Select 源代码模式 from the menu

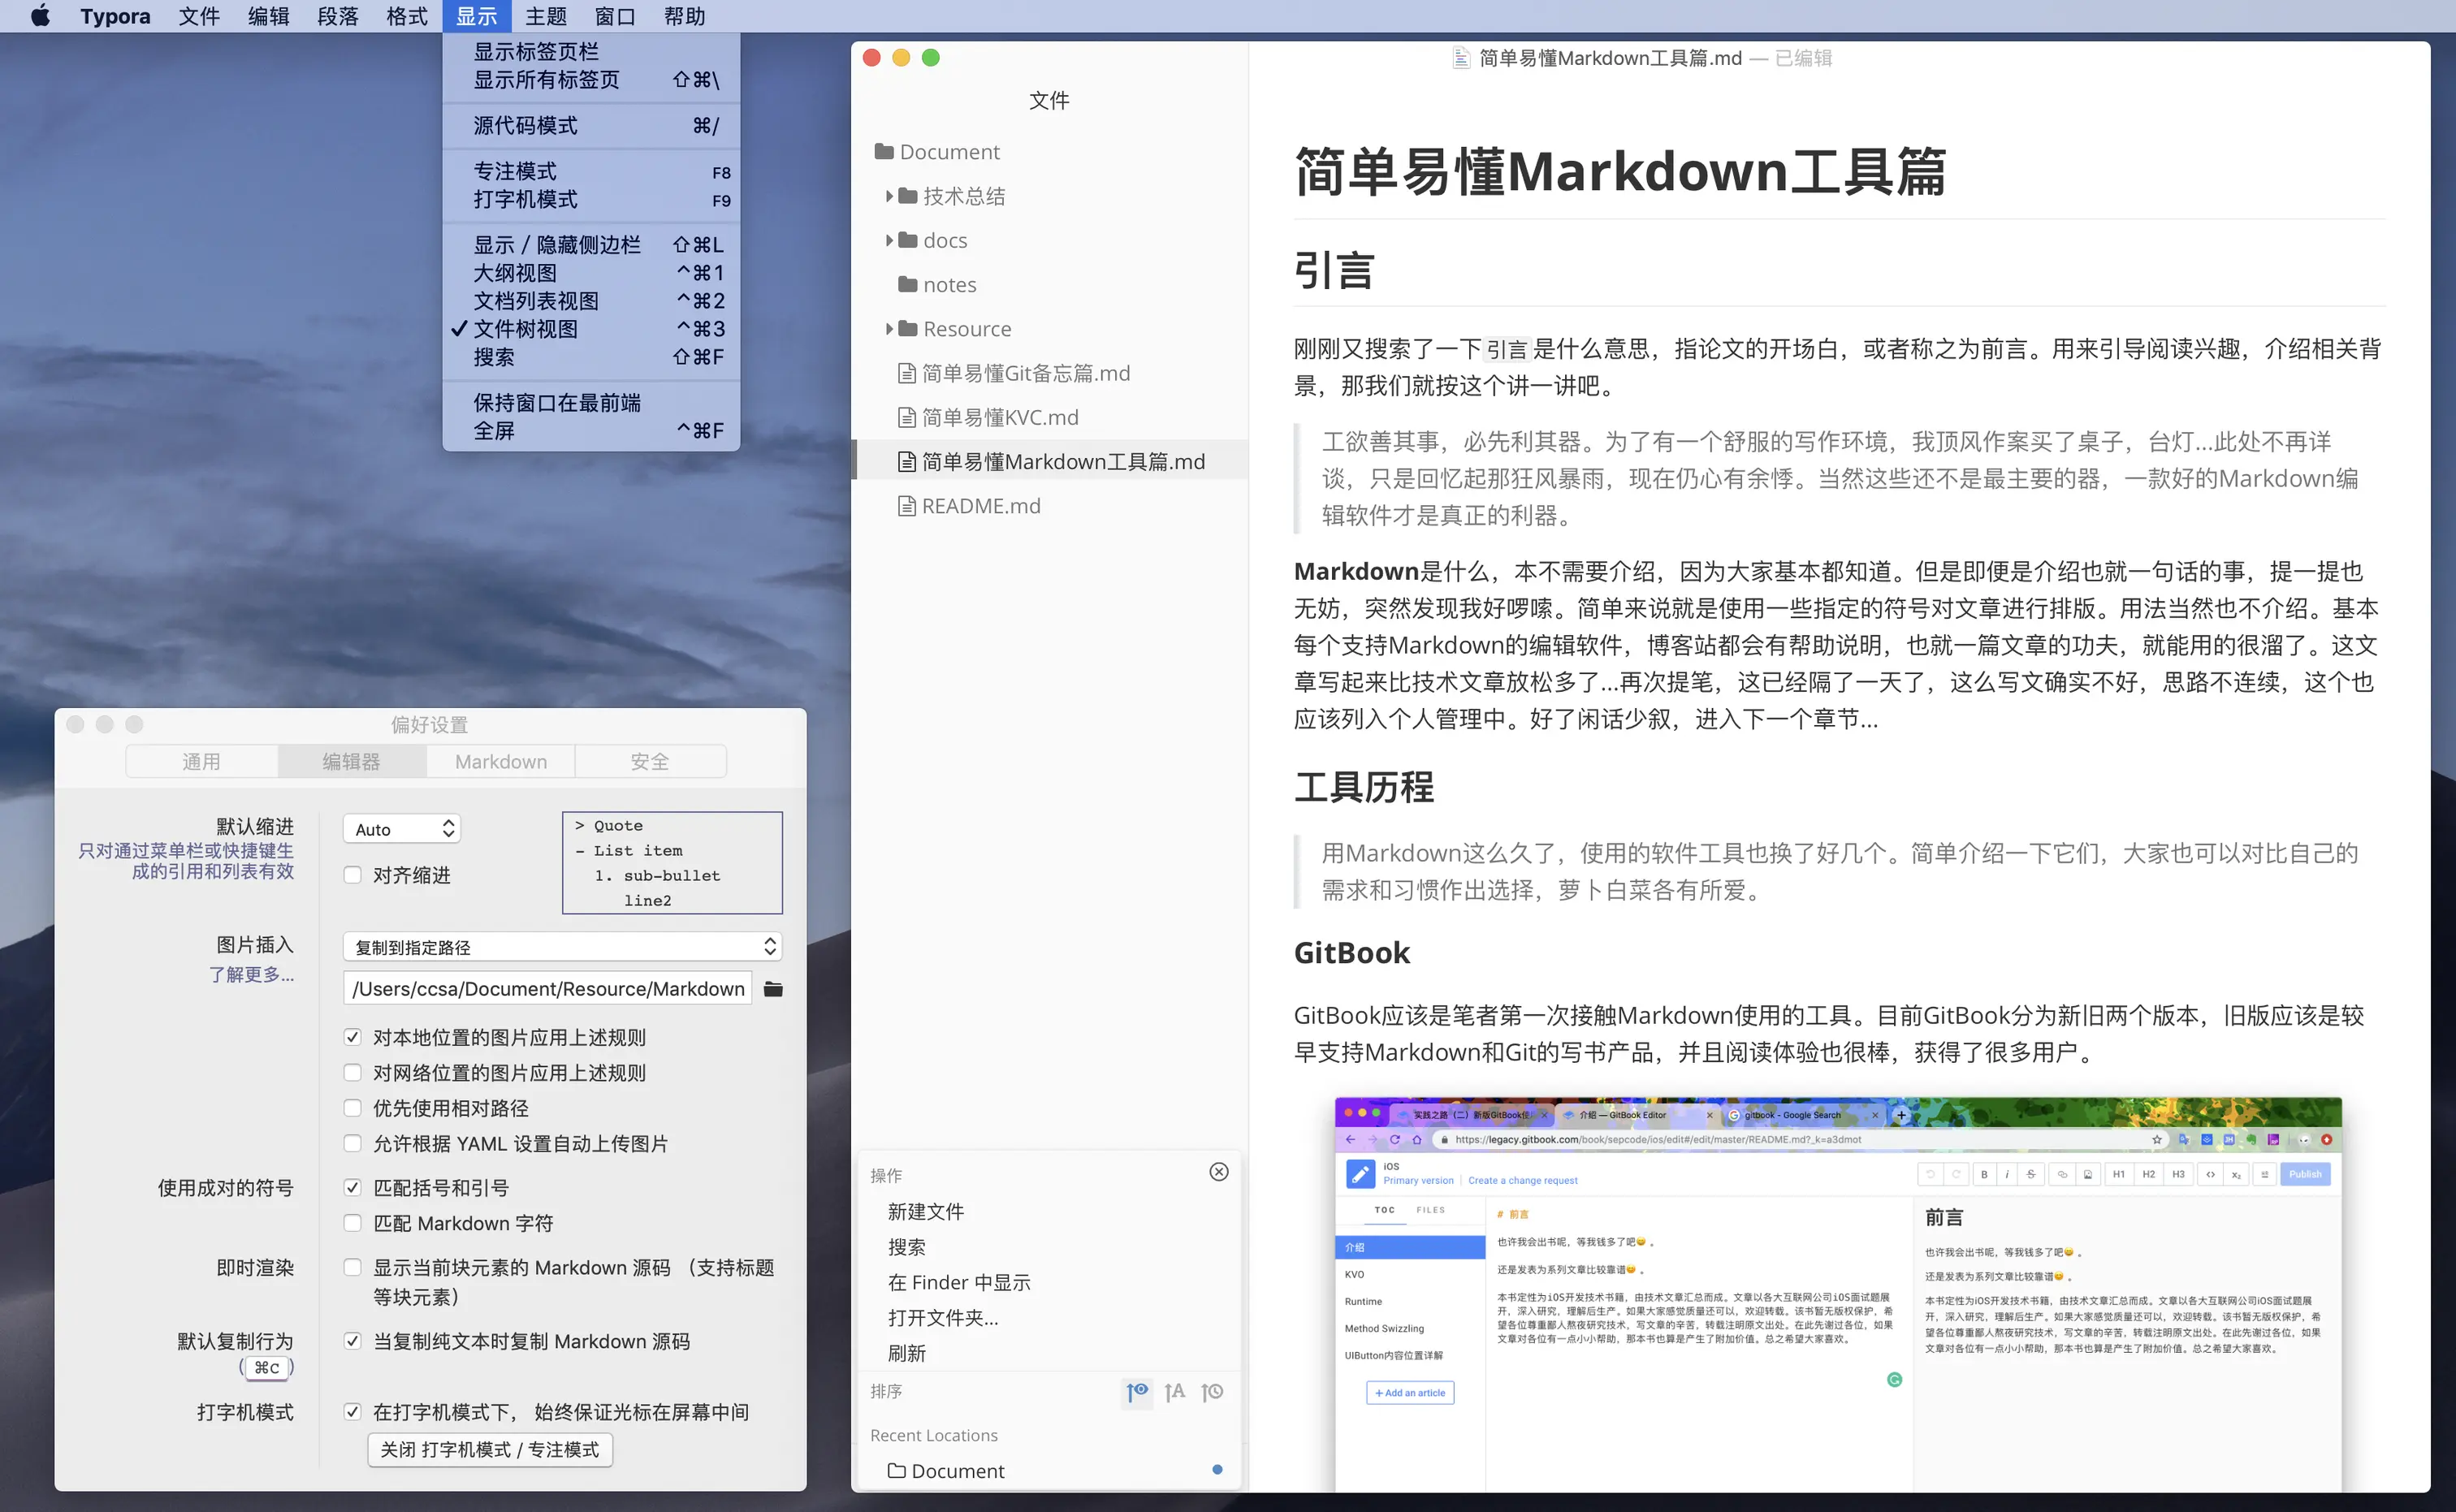pos(525,126)
